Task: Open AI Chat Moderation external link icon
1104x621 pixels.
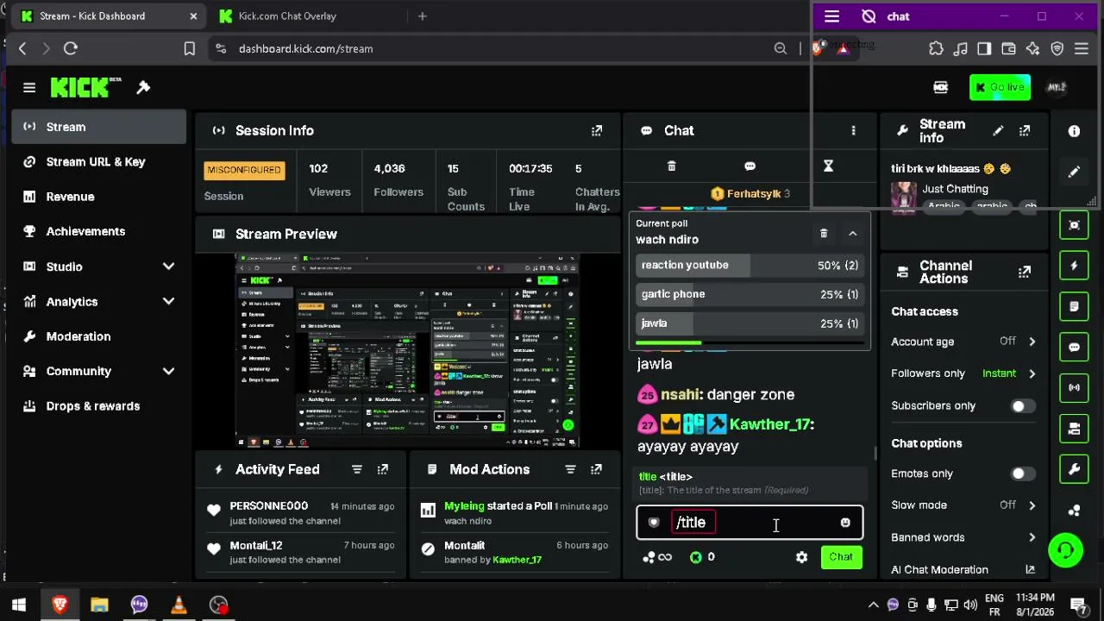Action: pos(1030,569)
